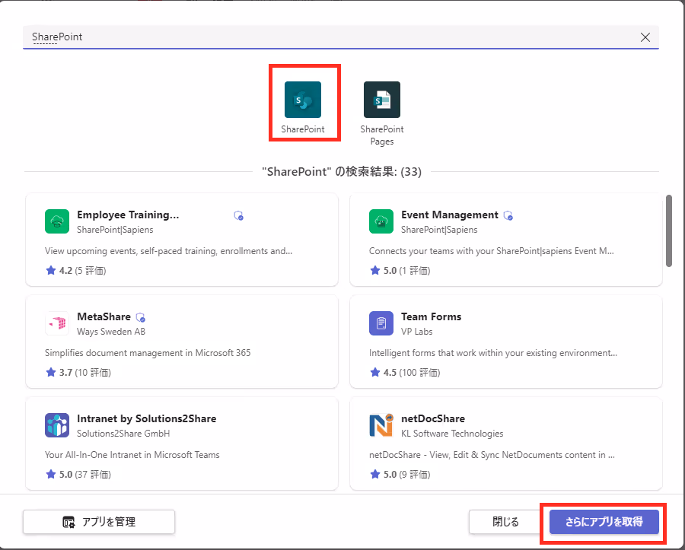This screenshot has width=685, height=550.
Task: Click the MetaShare 3.7 rating star
Action: click(x=51, y=372)
